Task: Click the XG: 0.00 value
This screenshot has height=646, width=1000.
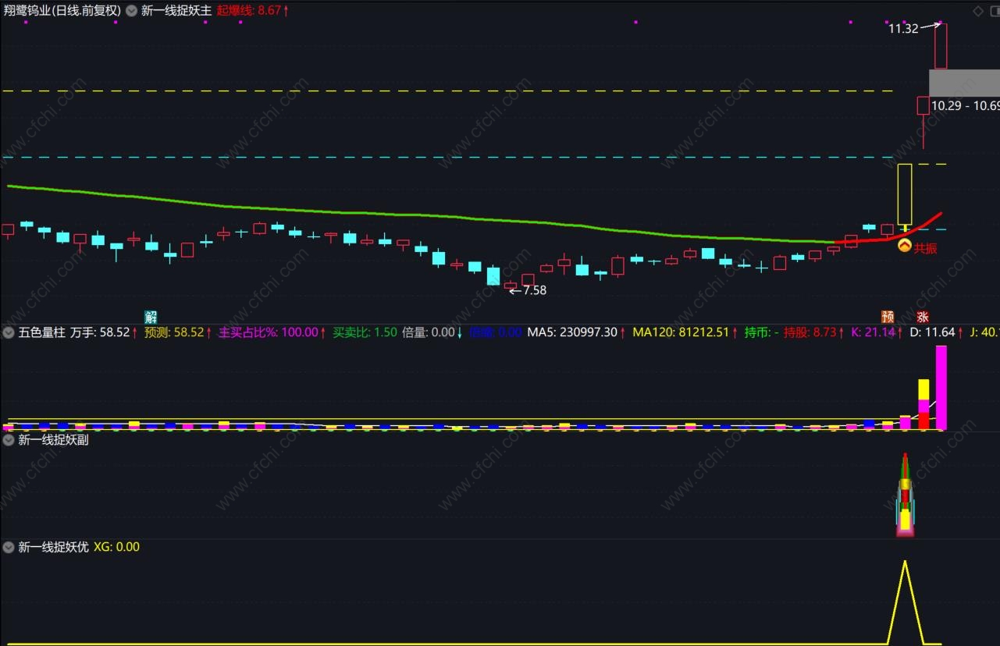Action: pos(116,547)
